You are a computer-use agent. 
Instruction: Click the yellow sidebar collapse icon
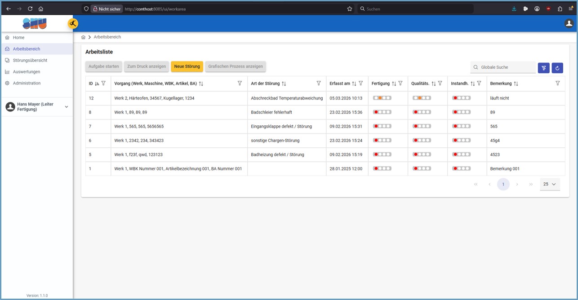coord(73,24)
